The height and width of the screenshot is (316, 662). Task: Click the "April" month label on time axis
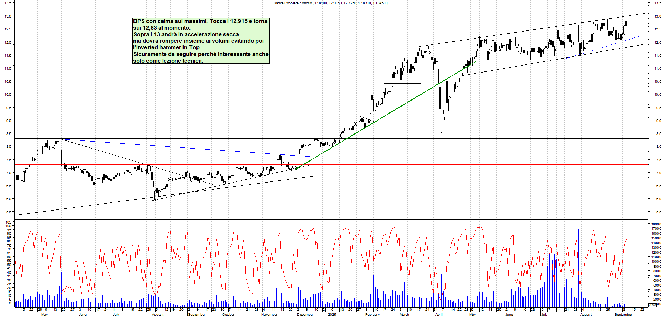439,314
